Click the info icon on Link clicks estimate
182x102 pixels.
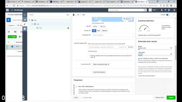coord(171,54)
